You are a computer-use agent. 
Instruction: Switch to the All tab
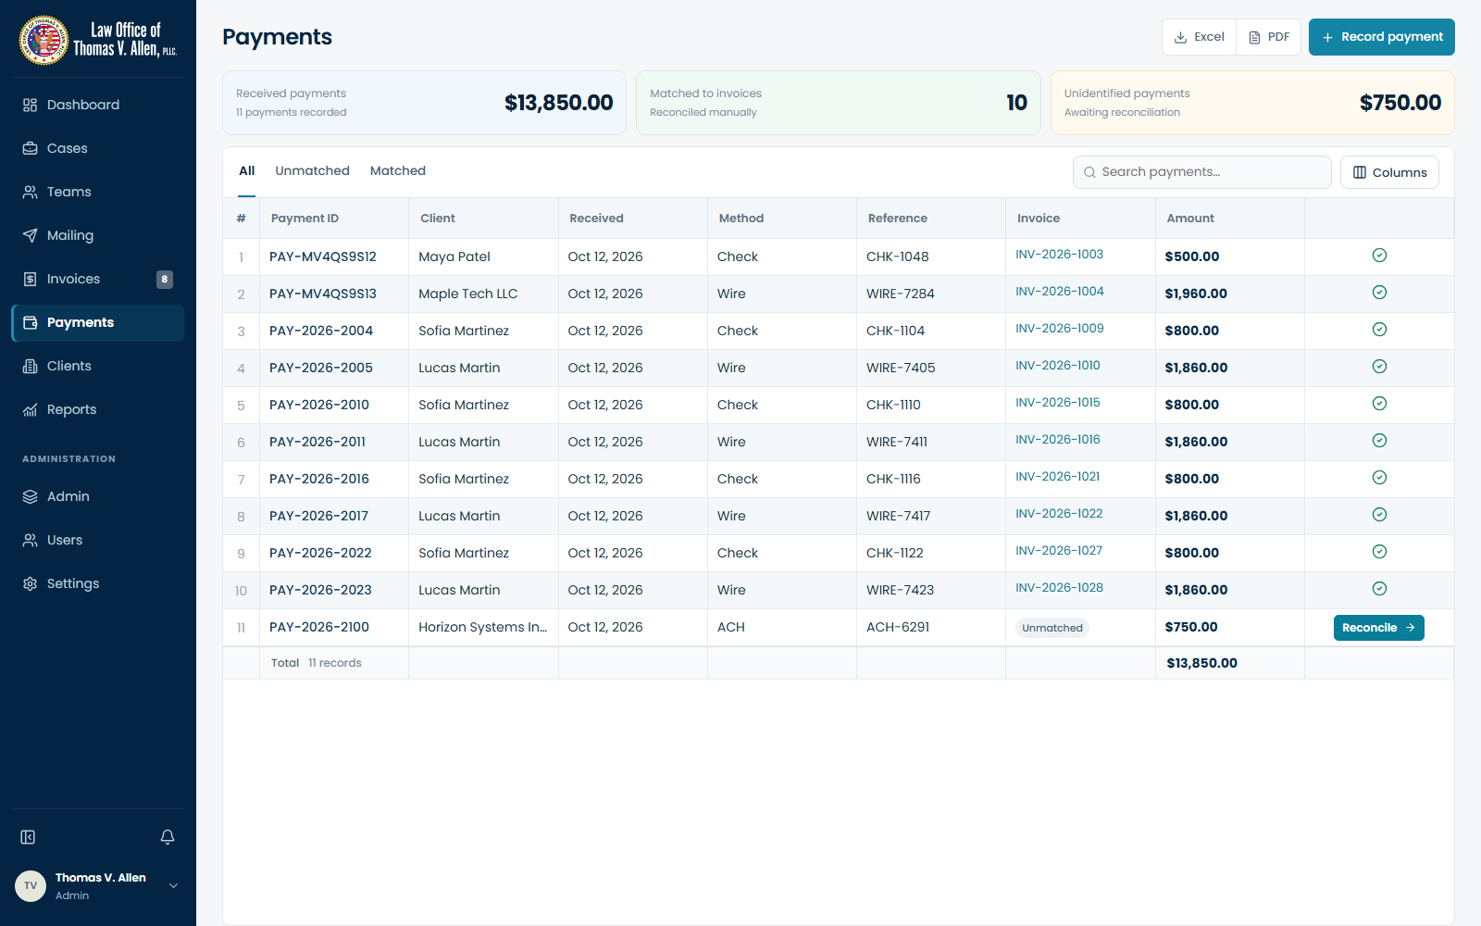pos(246,171)
